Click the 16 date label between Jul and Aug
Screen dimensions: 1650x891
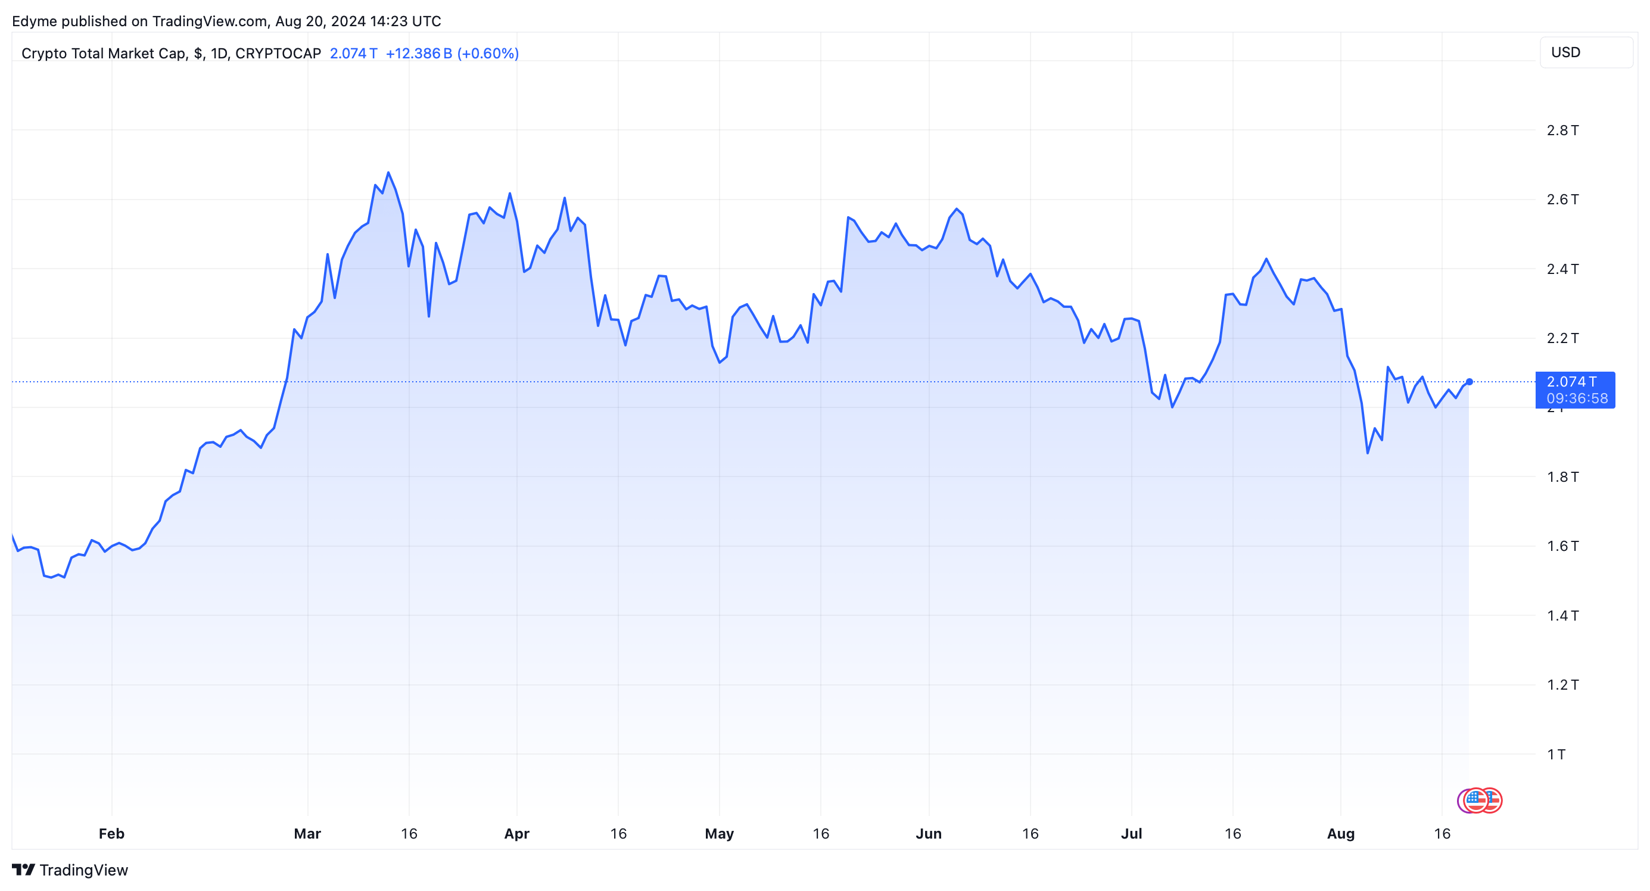coord(1233,834)
